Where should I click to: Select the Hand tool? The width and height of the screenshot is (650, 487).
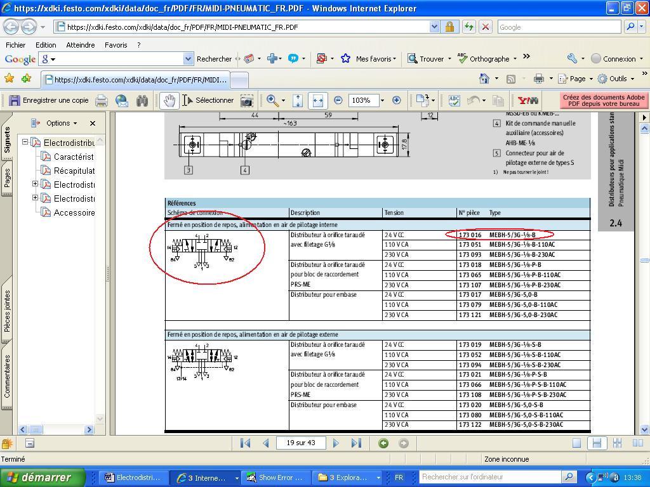pos(169,101)
